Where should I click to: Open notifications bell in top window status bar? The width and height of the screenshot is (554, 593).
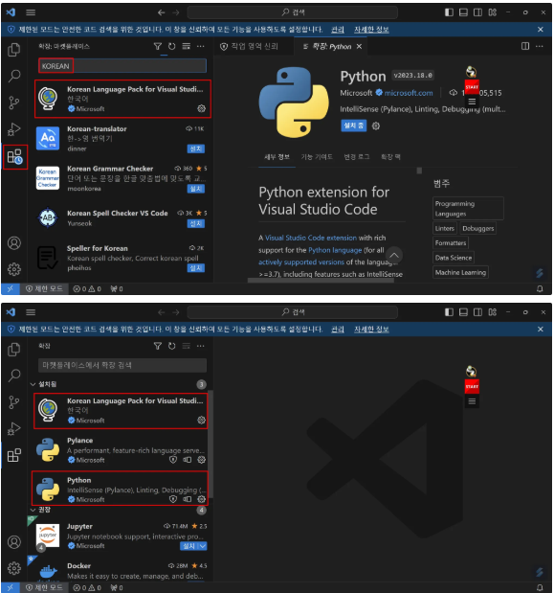(x=540, y=289)
